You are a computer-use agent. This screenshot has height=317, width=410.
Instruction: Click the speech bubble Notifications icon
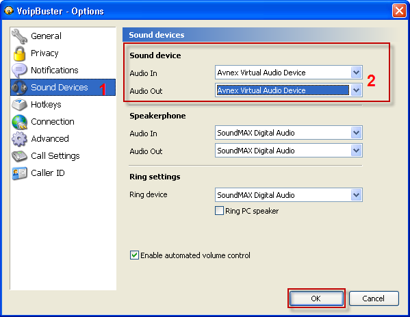pyautogui.click(x=19, y=70)
